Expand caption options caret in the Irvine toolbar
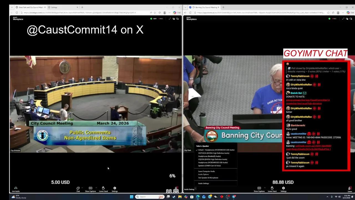This screenshot has height=200, width=355. click(96, 188)
